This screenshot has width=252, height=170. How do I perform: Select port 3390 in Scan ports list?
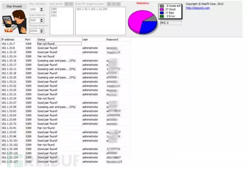tap(53, 12)
